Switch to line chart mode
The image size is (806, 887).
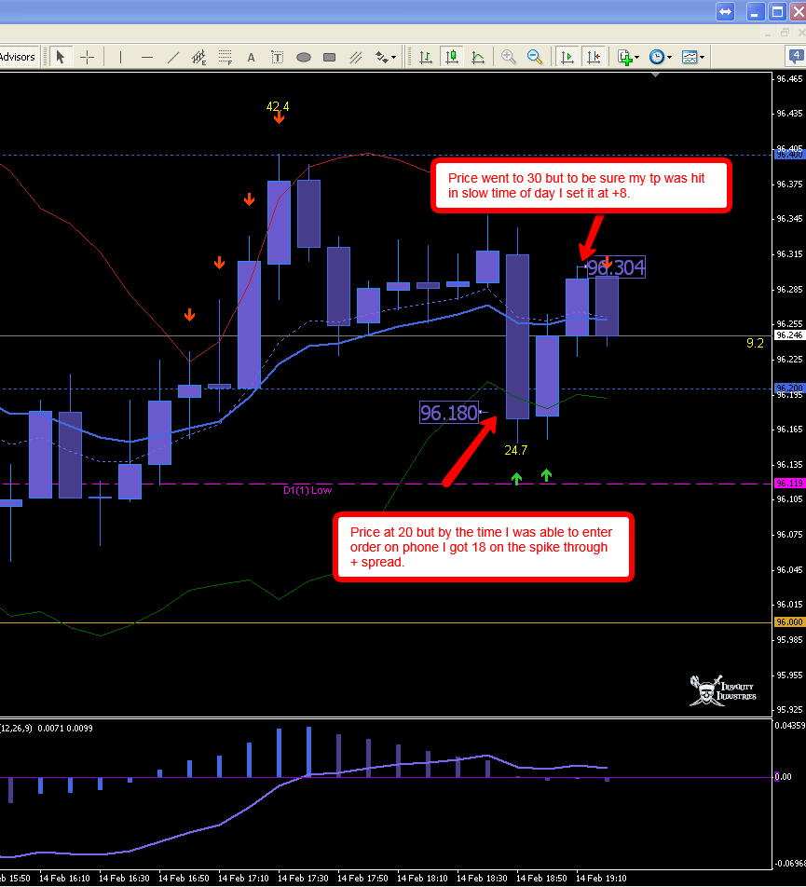click(x=478, y=57)
